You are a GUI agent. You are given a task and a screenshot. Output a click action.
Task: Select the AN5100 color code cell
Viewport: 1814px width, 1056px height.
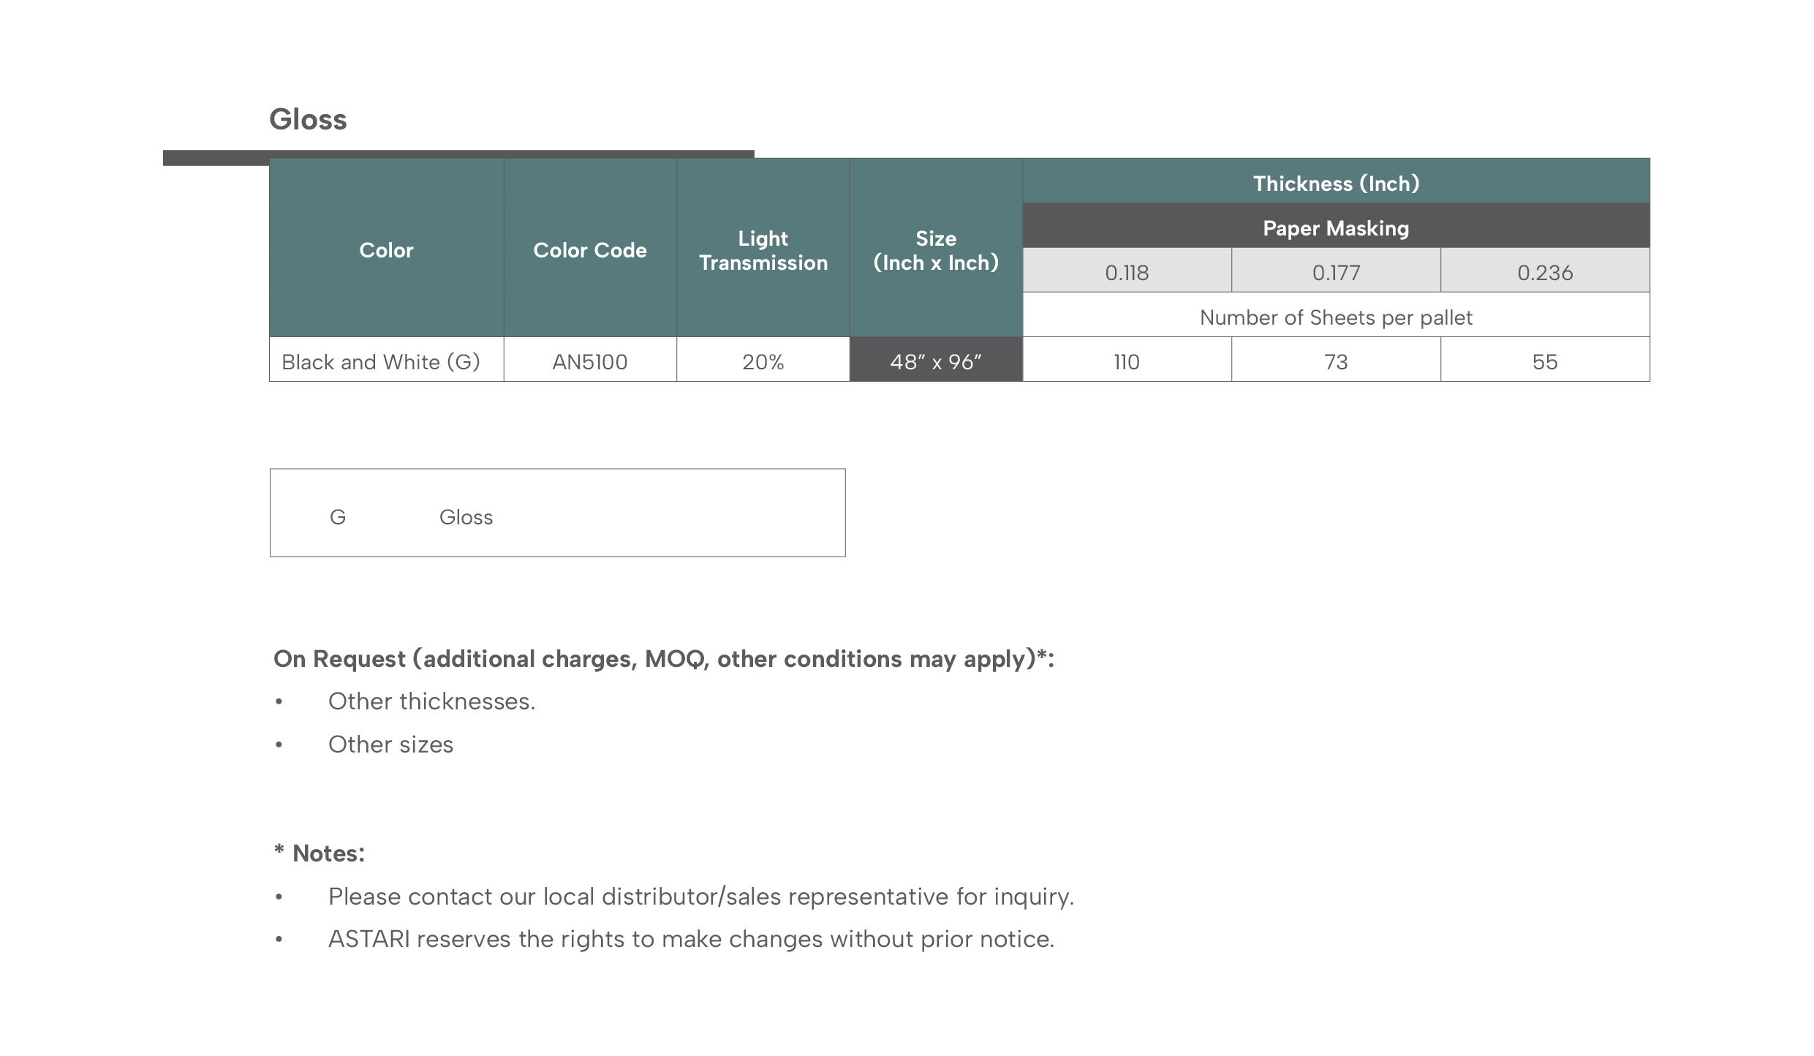tap(590, 360)
